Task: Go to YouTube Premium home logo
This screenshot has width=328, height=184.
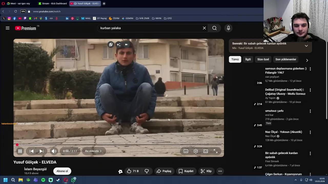Action: [26, 28]
